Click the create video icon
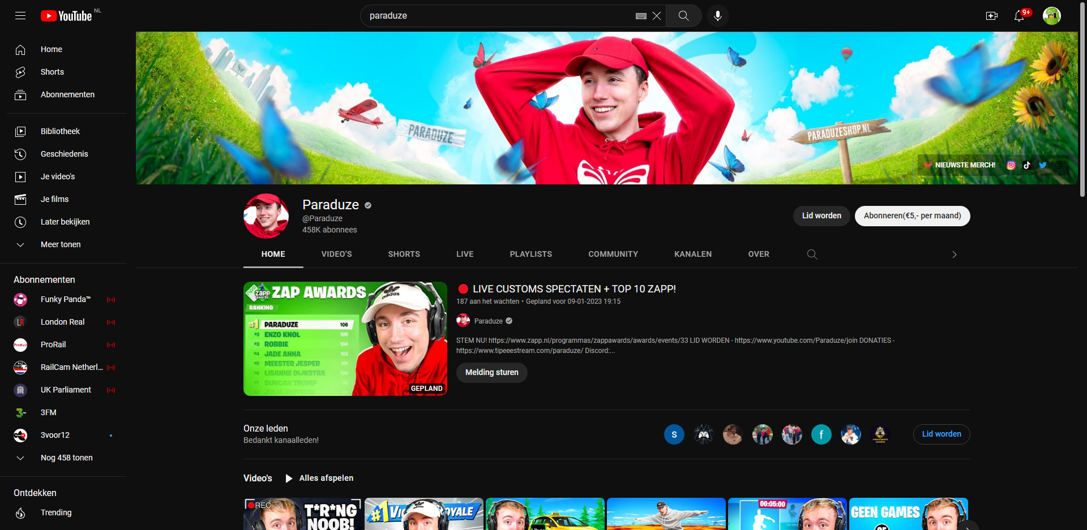The width and height of the screenshot is (1087, 530). 991,16
